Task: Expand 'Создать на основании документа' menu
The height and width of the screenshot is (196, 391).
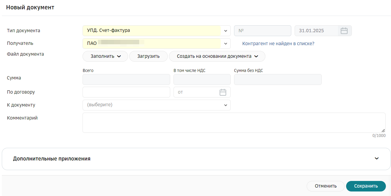Action: point(217,56)
